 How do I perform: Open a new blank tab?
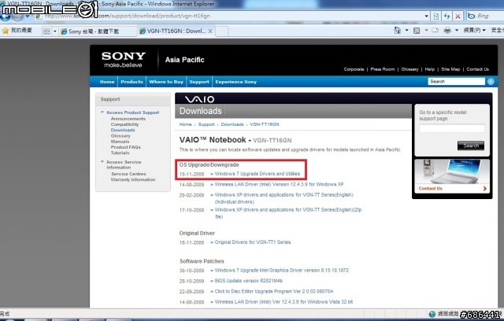(x=222, y=31)
